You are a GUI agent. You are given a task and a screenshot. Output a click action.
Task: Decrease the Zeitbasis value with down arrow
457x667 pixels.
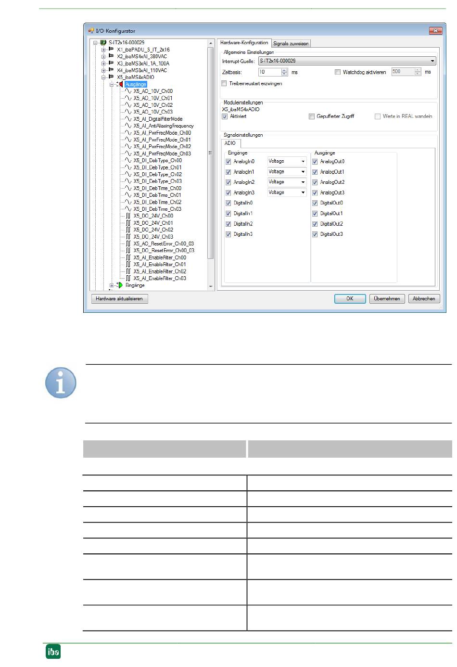284,74
